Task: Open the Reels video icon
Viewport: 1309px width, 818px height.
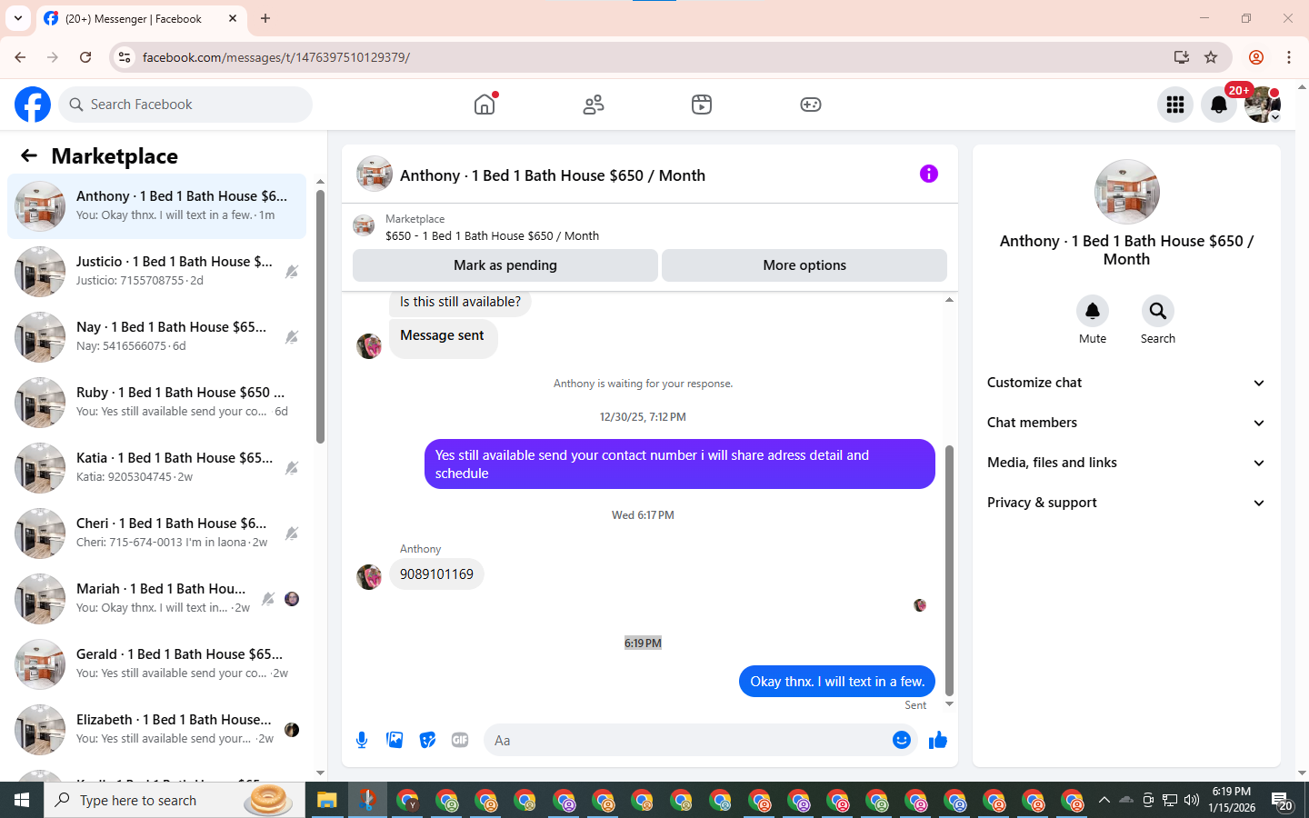Action: [702, 105]
